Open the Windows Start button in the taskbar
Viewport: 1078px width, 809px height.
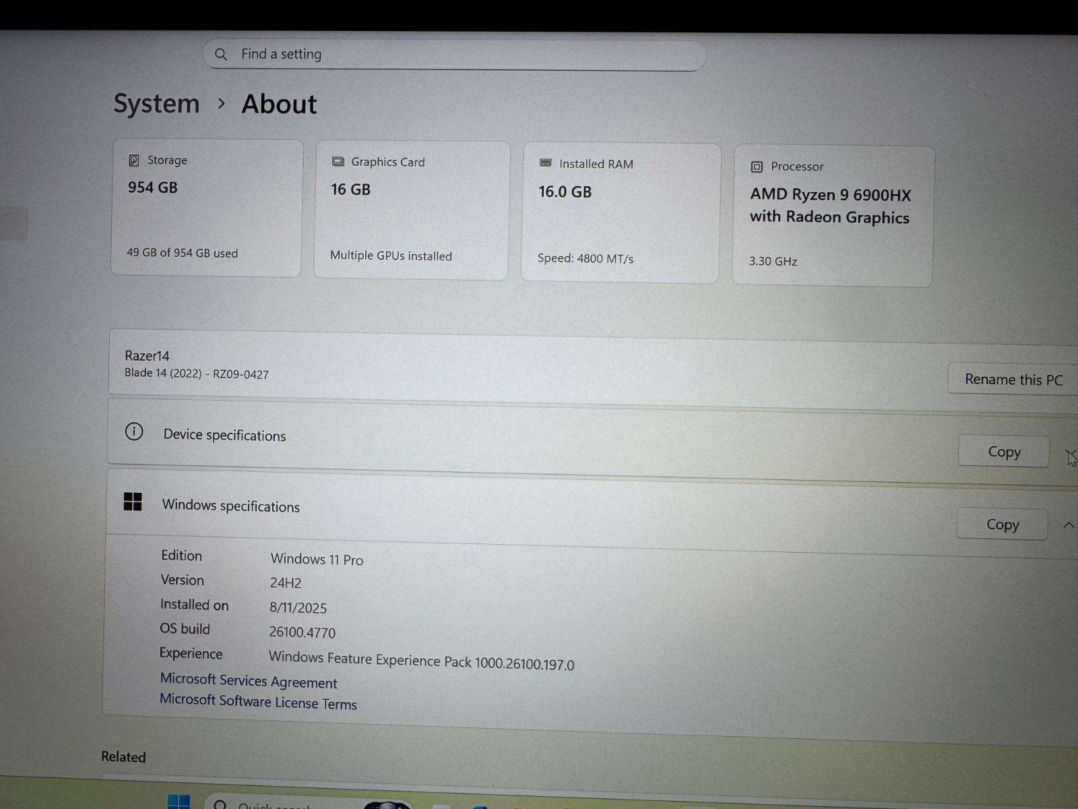tap(179, 802)
